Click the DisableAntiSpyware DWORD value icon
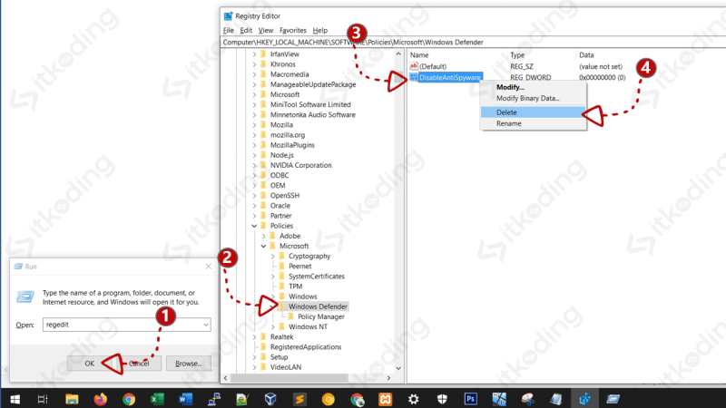Screen dimensions: 726x408 coord(414,77)
